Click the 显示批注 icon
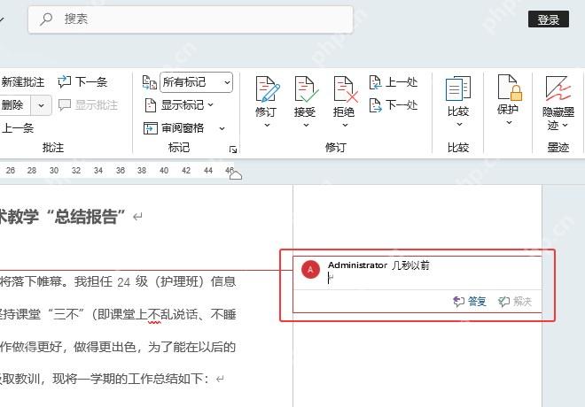Screen dimensions: 585x407 coord(65,105)
